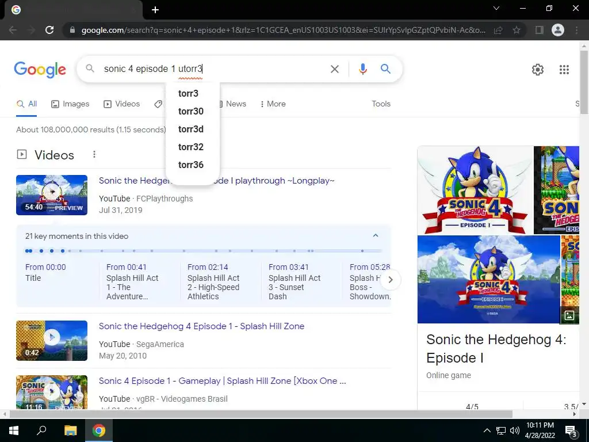Image resolution: width=589 pixels, height=442 pixels.
Task: Jump to key moment From 00:00 Title
Action: [x=45, y=272]
